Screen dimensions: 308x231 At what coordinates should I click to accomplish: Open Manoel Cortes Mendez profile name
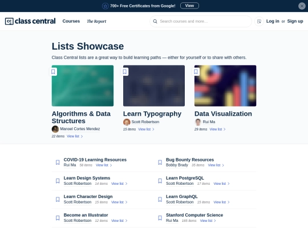click(x=80, y=129)
